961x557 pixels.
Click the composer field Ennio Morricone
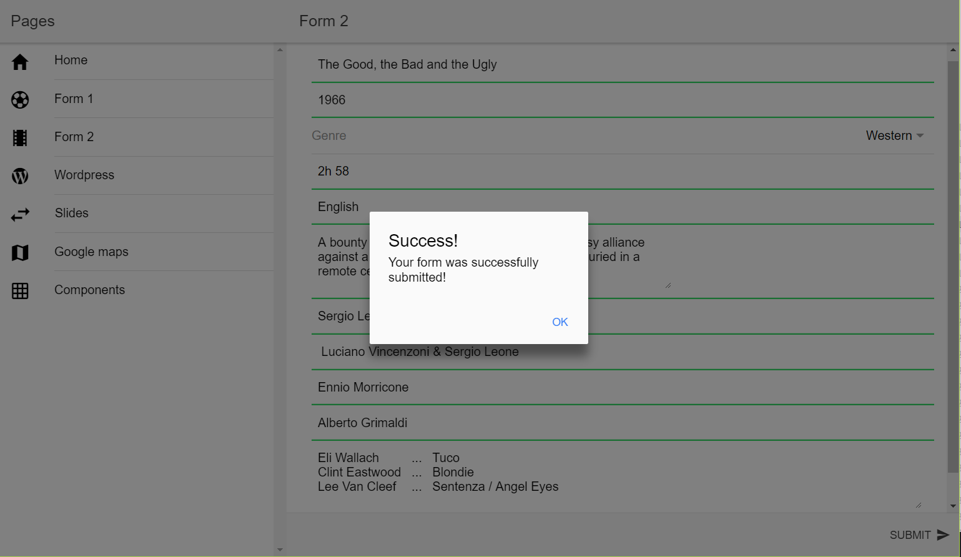click(623, 388)
